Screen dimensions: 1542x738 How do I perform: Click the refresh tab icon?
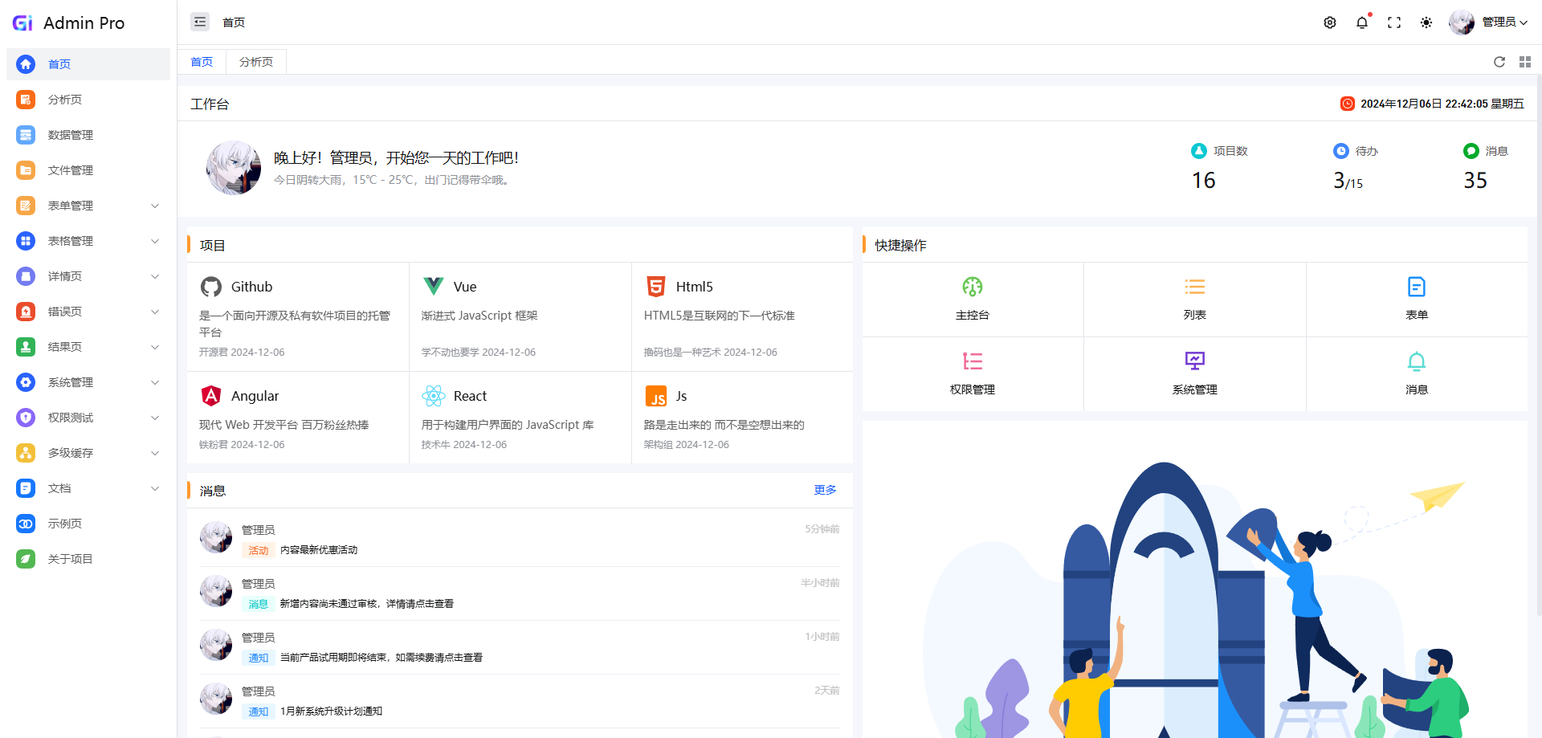pyautogui.click(x=1499, y=62)
